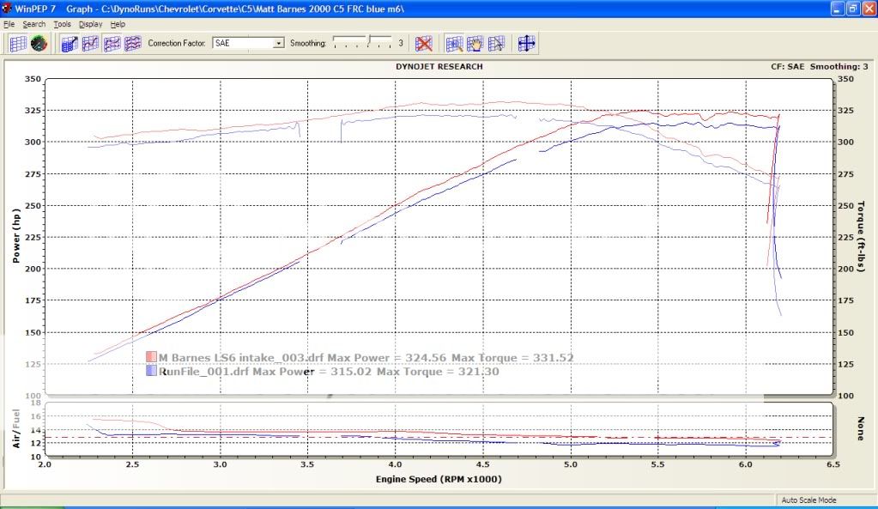Click the red X delete graph icon
Image resolution: width=878 pixels, height=509 pixels.
[423, 43]
